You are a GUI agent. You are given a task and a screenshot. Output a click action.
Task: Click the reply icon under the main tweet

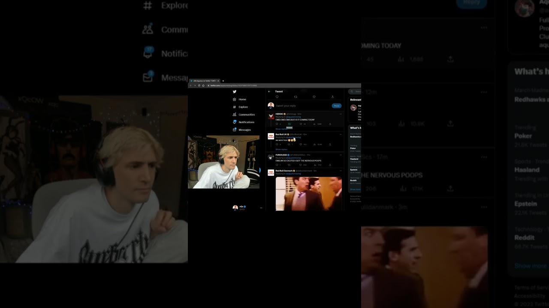[277, 97]
